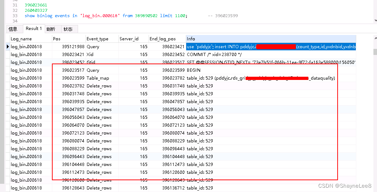Place cursor on editor line 260403327
377x192 pixels.
pos(36,10)
